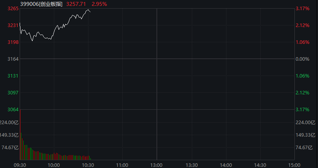This screenshot has height=168, width=318.
Task: Click the 0.00% percentage axis label
Action: pyautogui.click(x=303, y=59)
